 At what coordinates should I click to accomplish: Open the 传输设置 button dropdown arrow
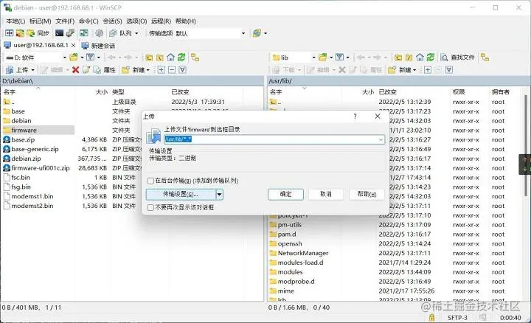click(x=220, y=195)
